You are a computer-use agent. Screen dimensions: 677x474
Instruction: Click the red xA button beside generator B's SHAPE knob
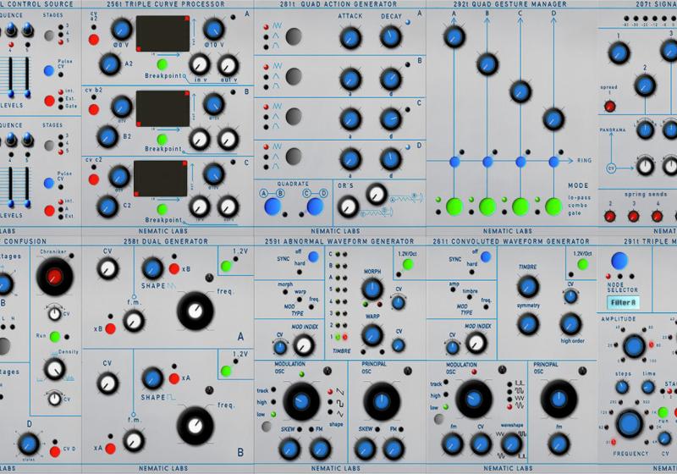(x=174, y=378)
